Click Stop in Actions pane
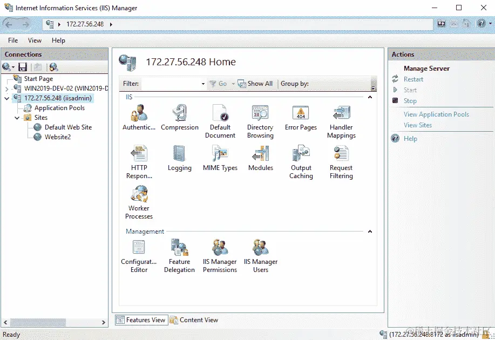495x340 pixels. click(410, 101)
